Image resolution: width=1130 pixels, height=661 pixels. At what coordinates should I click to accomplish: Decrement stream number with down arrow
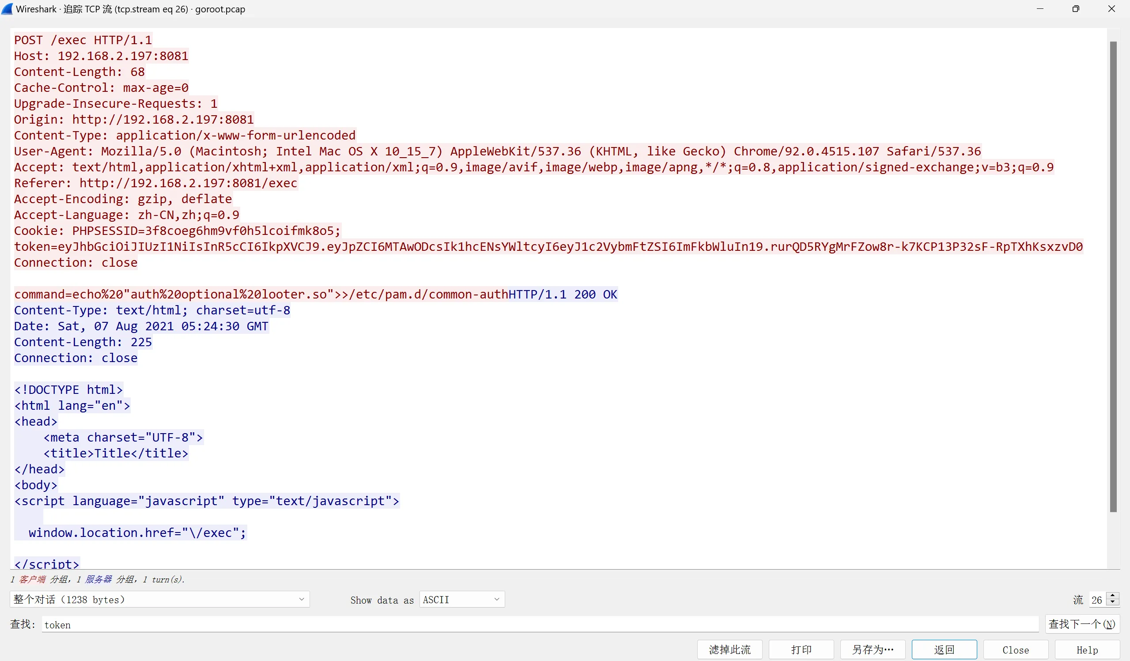click(1113, 602)
